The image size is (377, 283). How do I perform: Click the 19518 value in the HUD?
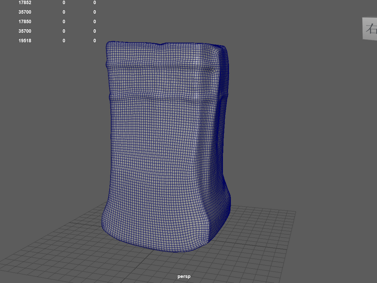[x=25, y=41]
